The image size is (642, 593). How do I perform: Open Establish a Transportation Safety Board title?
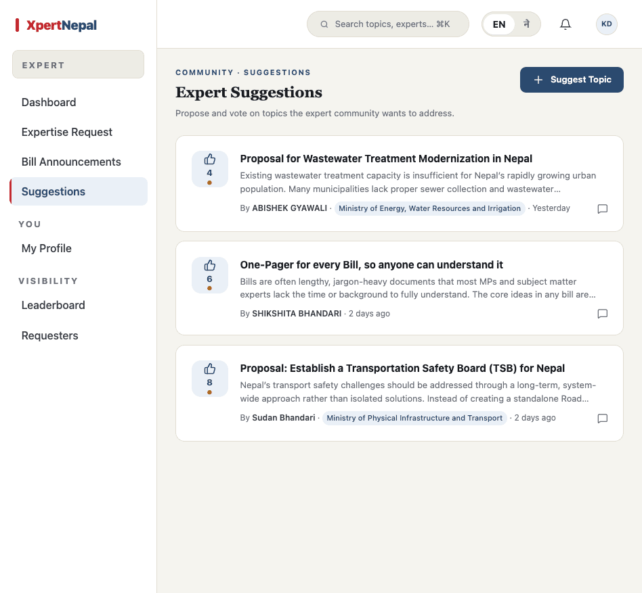pyautogui.click(x=402, y=369)
